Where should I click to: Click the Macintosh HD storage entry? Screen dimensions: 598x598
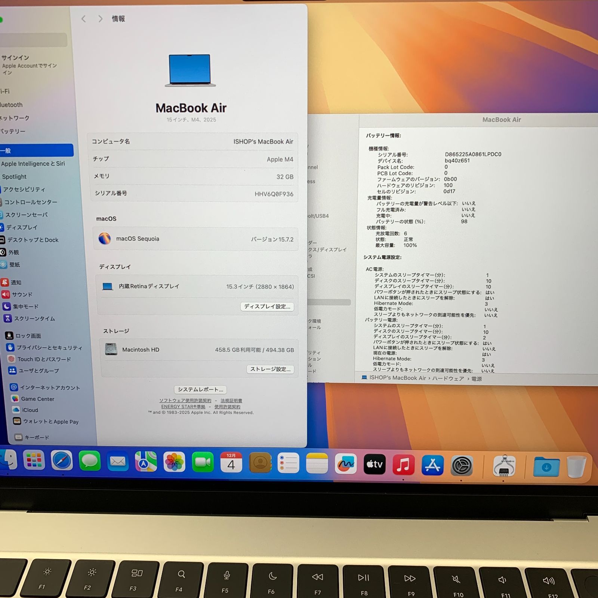pyautogui.click(x=140, y=349)
